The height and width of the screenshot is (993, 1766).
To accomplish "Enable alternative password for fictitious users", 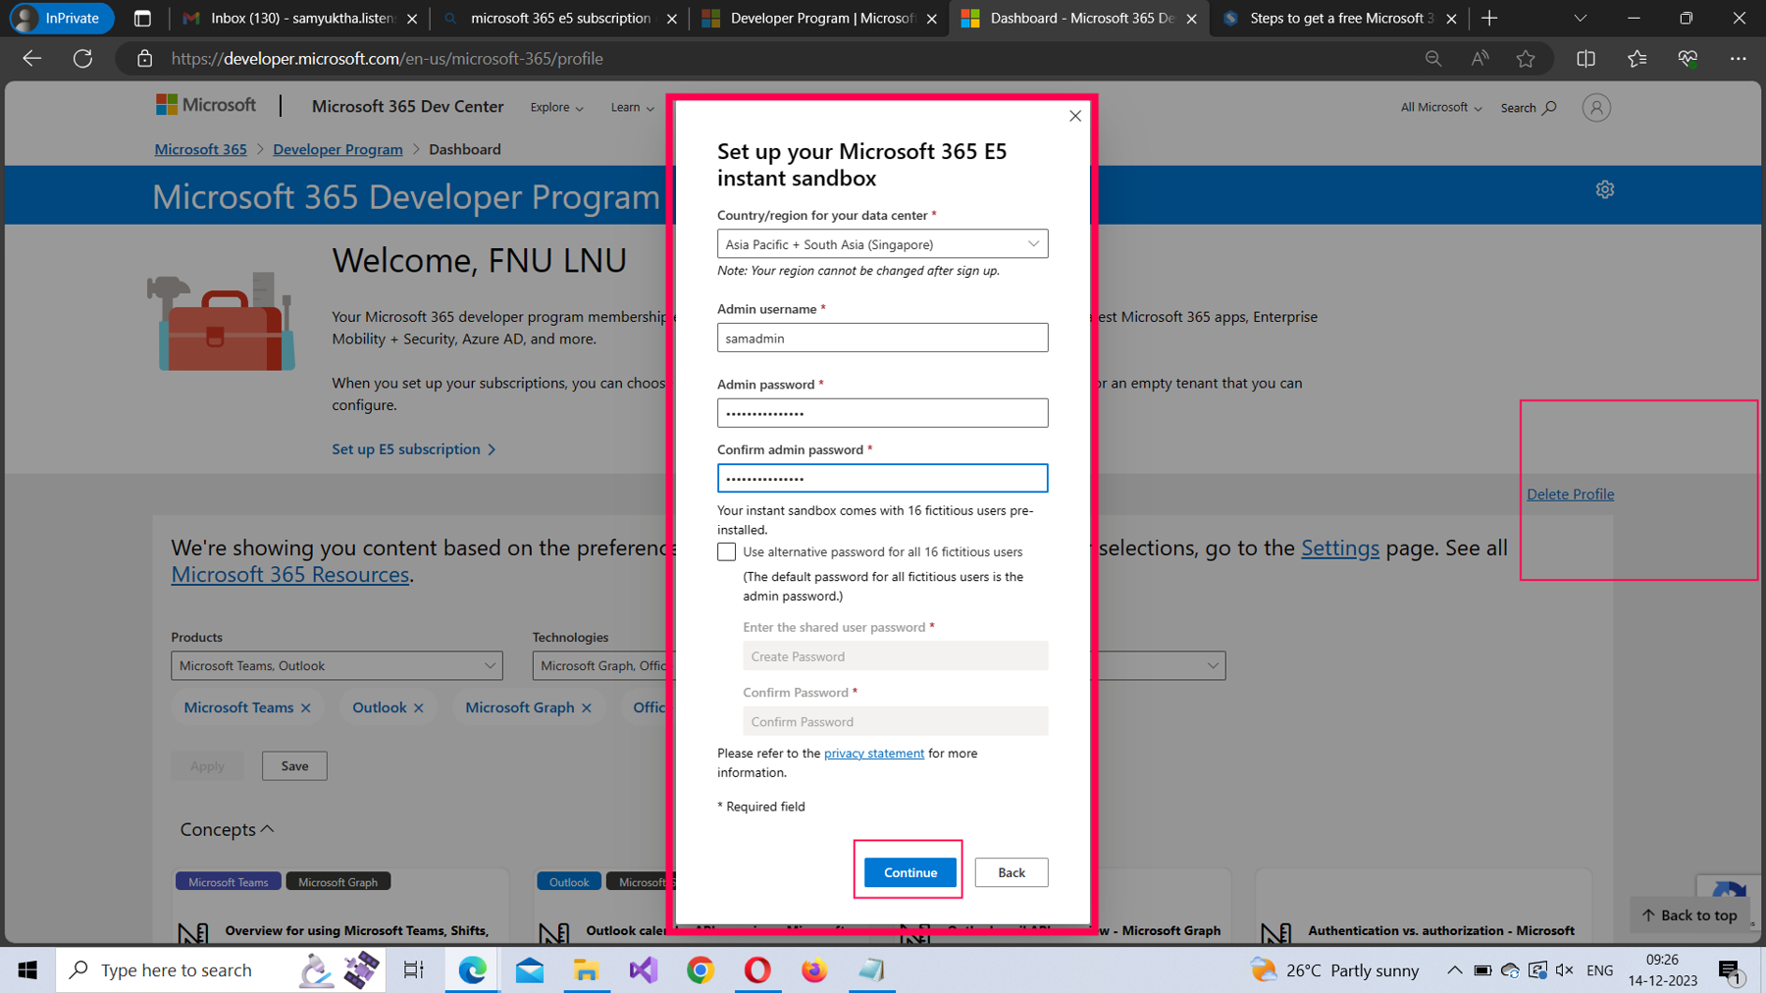I will pyautogui.click(x=726, y=551).
